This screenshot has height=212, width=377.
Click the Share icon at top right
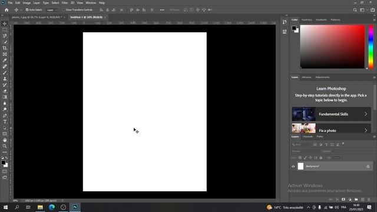tap(373, 10)
